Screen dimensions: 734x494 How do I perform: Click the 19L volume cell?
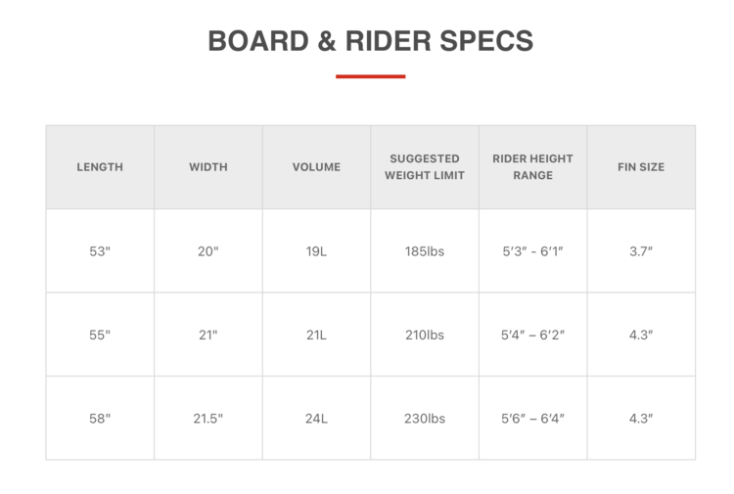(316, 251)
